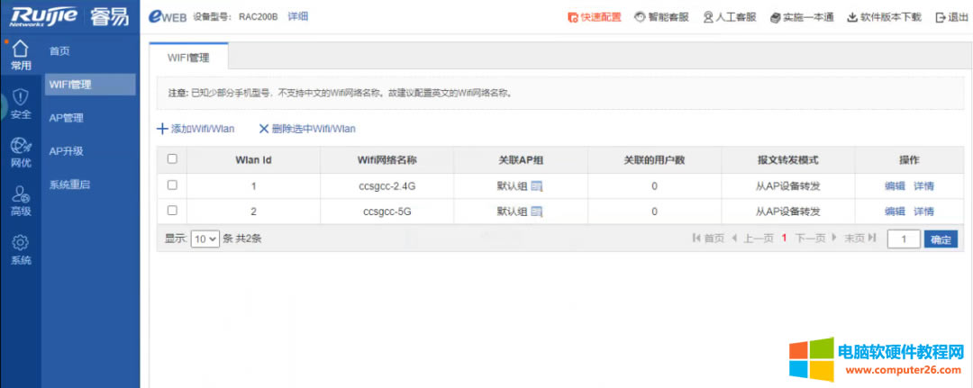The height and width of the screenshot is (388, 973).
Task: Check the box for Wlan Id 1
Action: pyautogui.click(x=172, y=185)
